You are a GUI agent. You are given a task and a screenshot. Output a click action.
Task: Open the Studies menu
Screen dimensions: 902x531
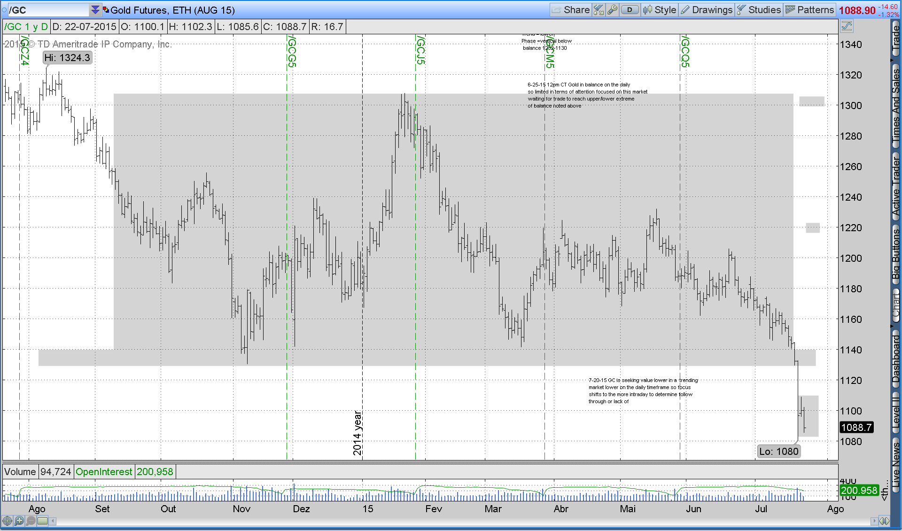pos(759,10)
